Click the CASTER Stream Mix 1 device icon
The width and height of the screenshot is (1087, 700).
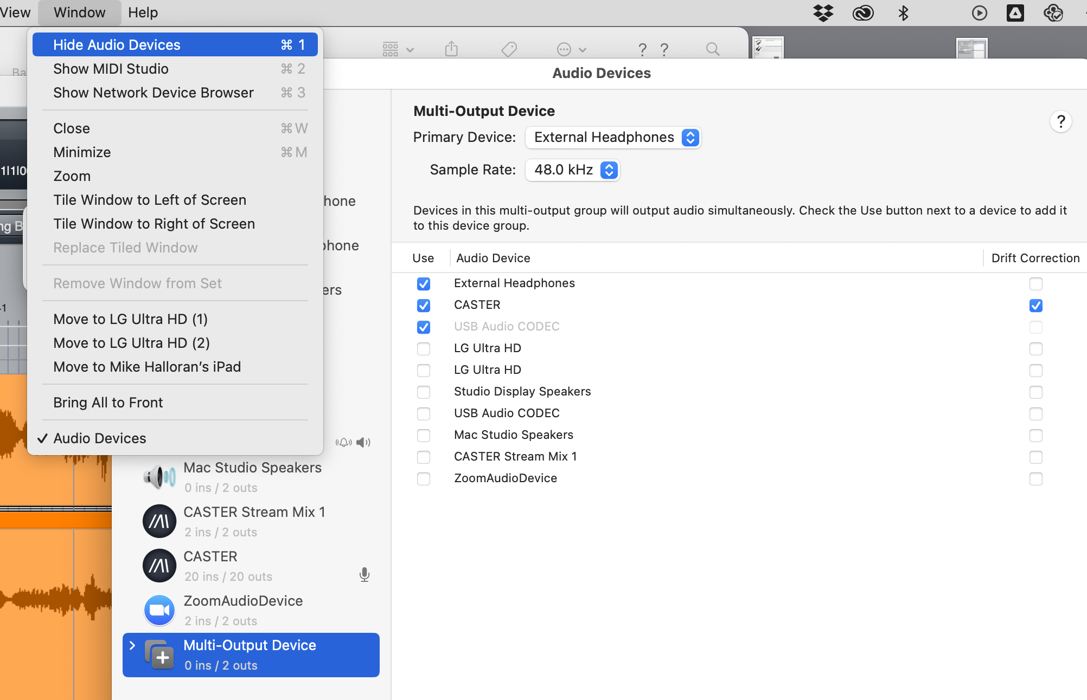pyautogui.click(x=159, y=521)
